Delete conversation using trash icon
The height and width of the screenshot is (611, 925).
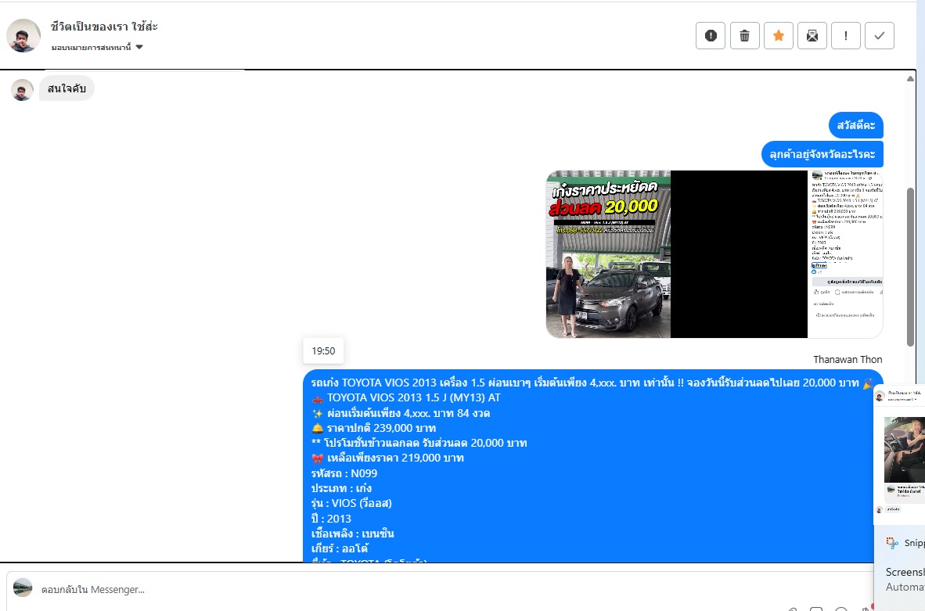pyautogui.click(x=744, y=36)
